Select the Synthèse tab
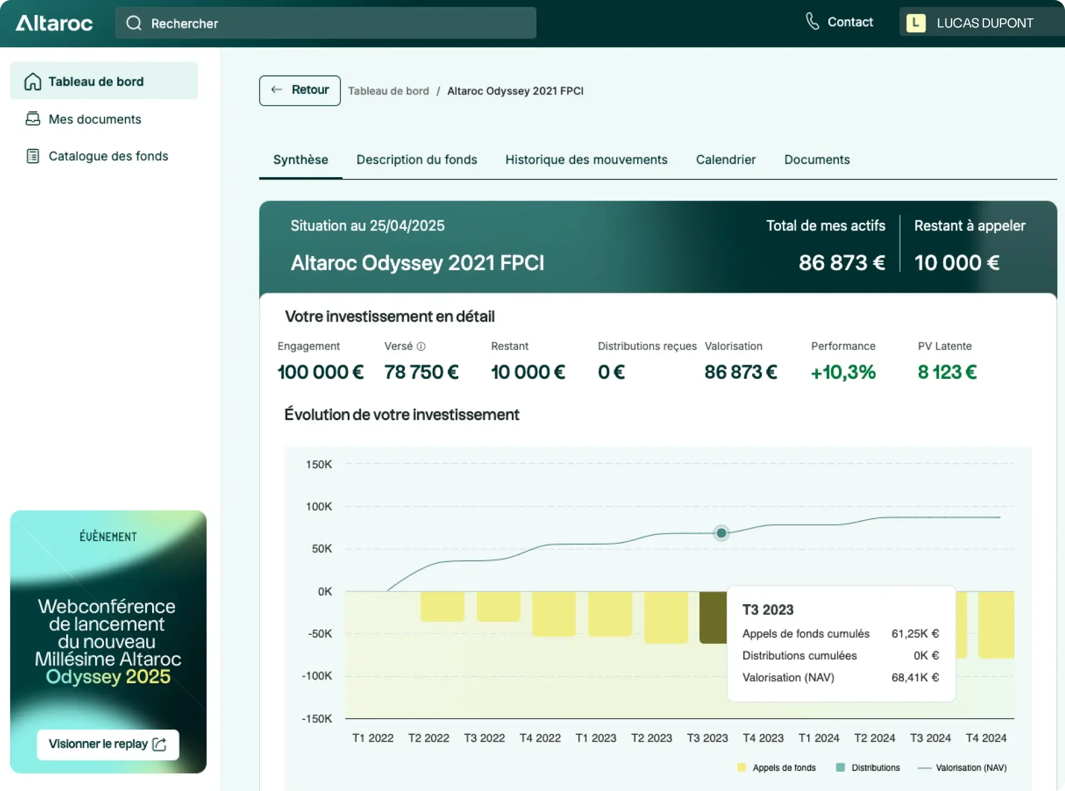Screen dimensions: 1065x791 (x=301, y=159)
